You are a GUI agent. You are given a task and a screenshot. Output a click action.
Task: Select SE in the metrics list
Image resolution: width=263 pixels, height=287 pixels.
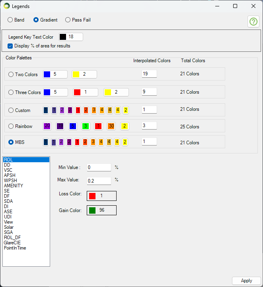(26, 191)
